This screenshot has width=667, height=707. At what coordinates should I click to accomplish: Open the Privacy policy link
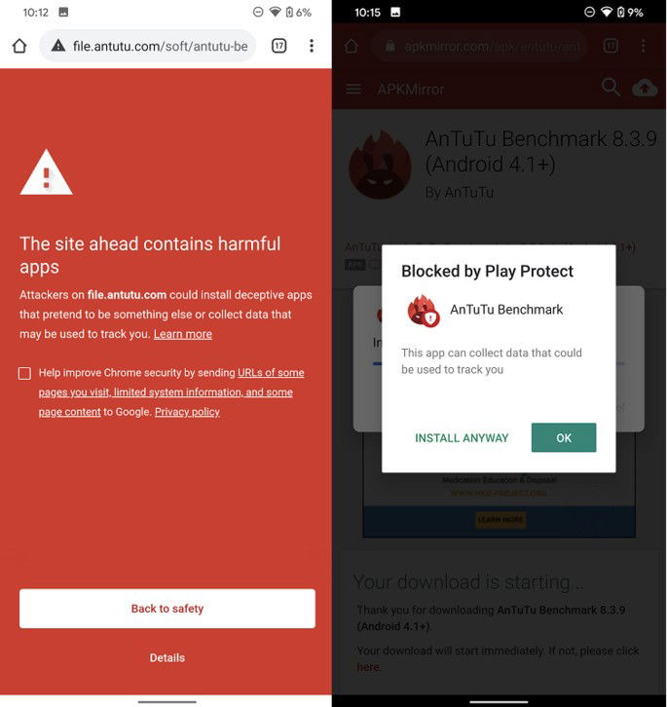click(187, 412)
